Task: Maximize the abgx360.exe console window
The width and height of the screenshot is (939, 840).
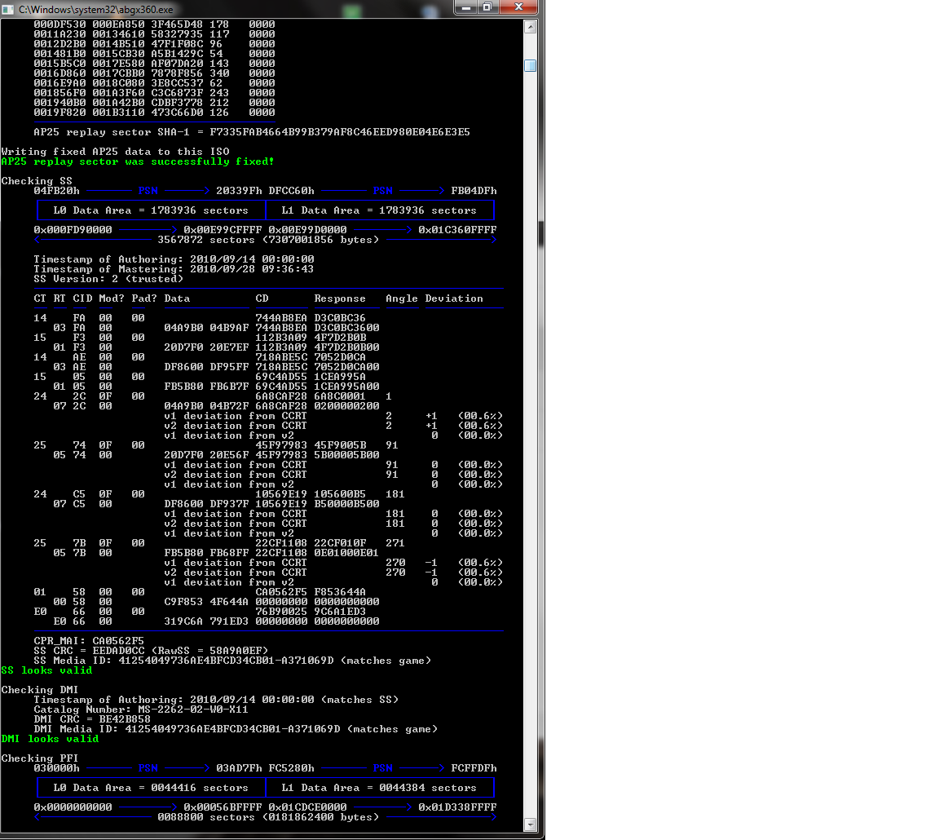Action: 487,7
